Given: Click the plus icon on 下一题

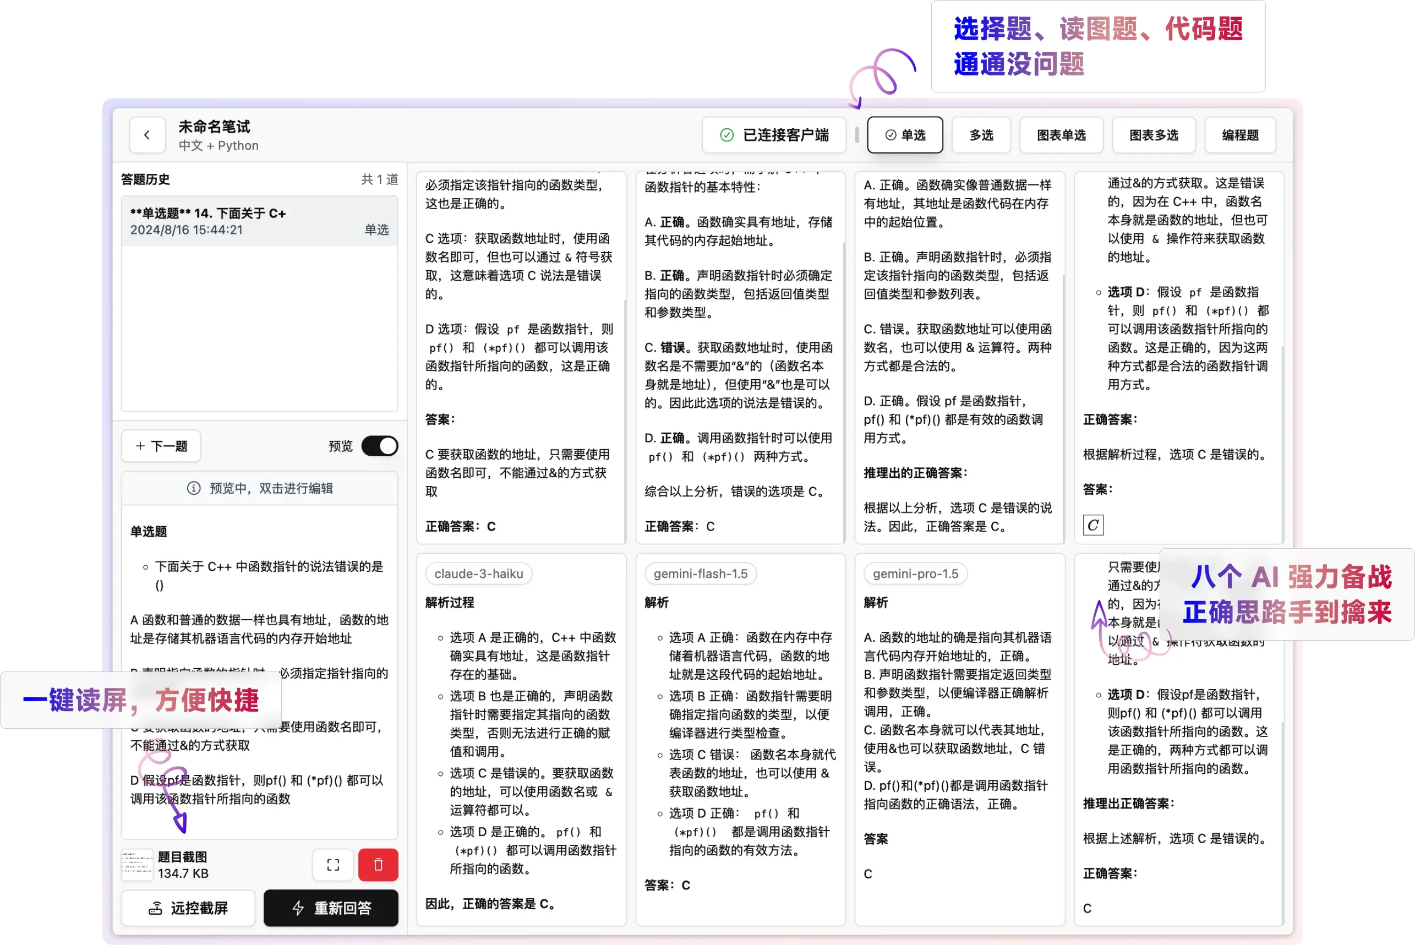Looking at the screenshot, I should click(140, 446).
